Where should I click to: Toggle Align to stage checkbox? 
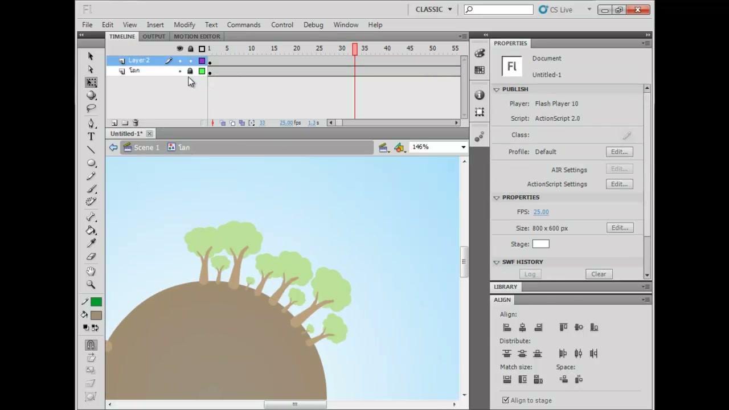pos(506,400)
